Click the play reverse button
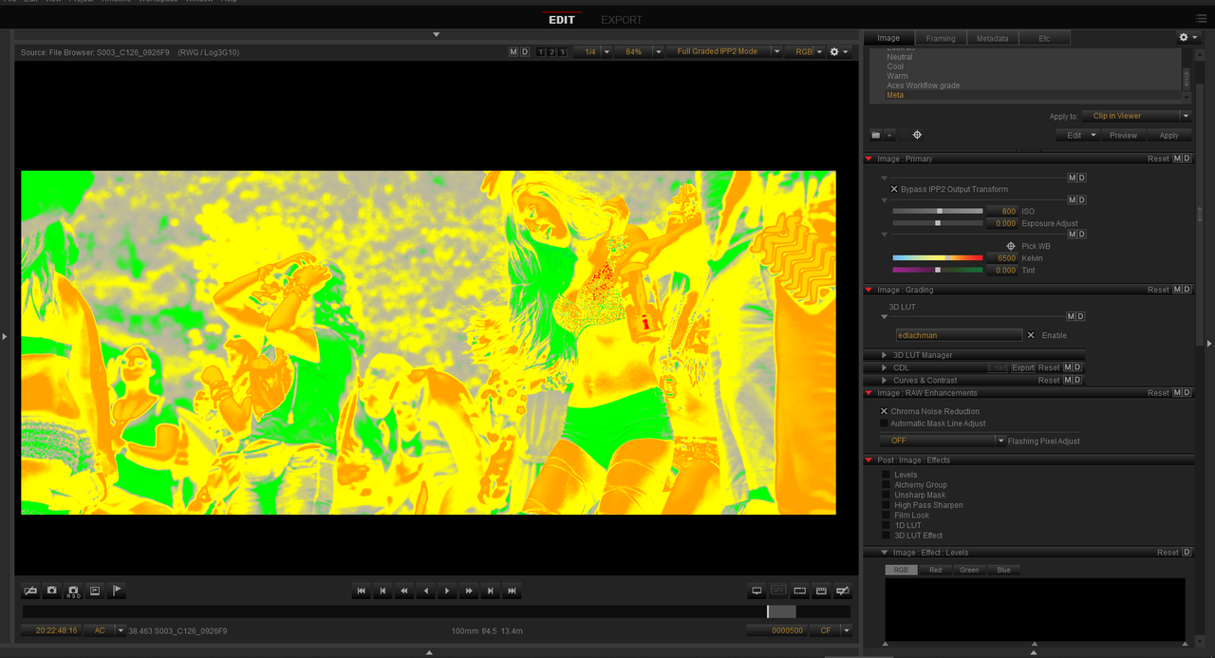The width and height of the screenshot is (1215, 658). click(425, 591)
